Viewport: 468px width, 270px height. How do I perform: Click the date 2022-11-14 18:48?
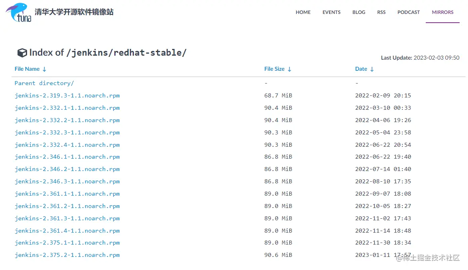383,231
